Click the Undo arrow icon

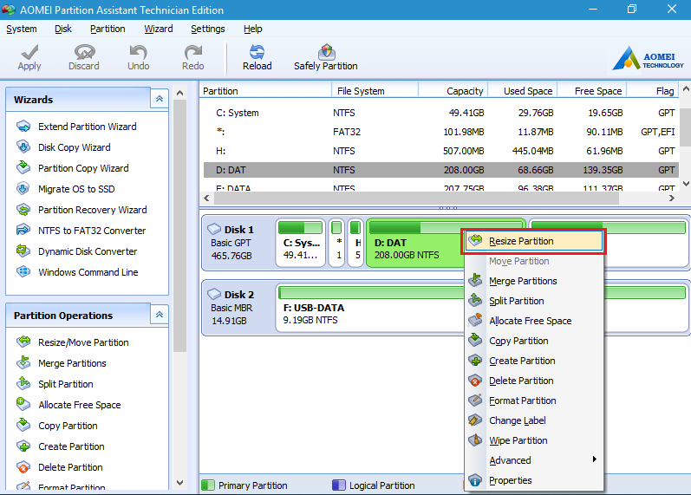point(139,52)
